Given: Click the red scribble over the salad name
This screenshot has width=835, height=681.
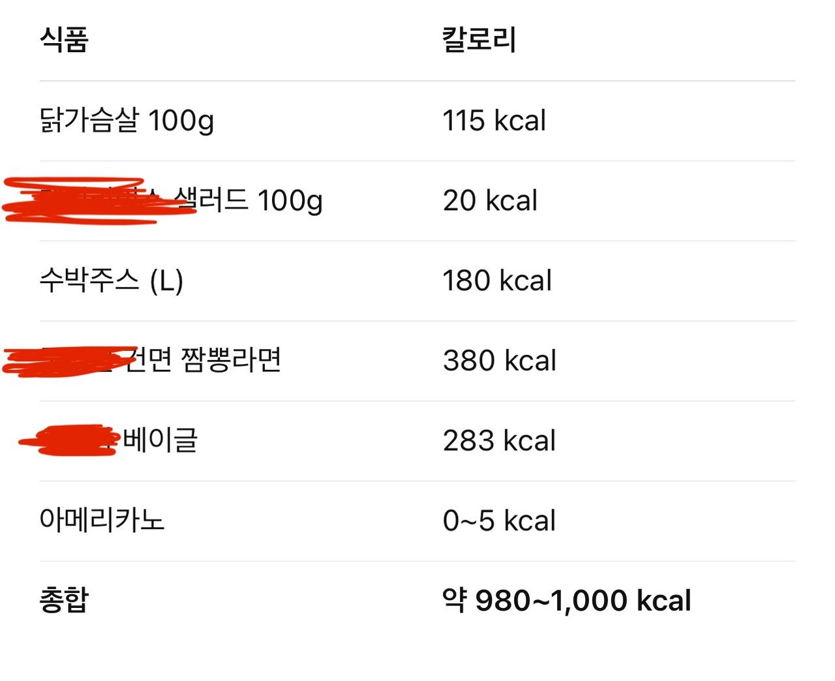Looking at the screenshot, I should pyautogui.click(x=98, y=201).
